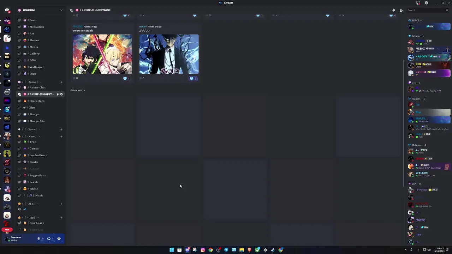The height and width of the screenshot is (254, 452).
Task: Open channel settings for Anime-Suggestions
Action: [x=61, y=94]
